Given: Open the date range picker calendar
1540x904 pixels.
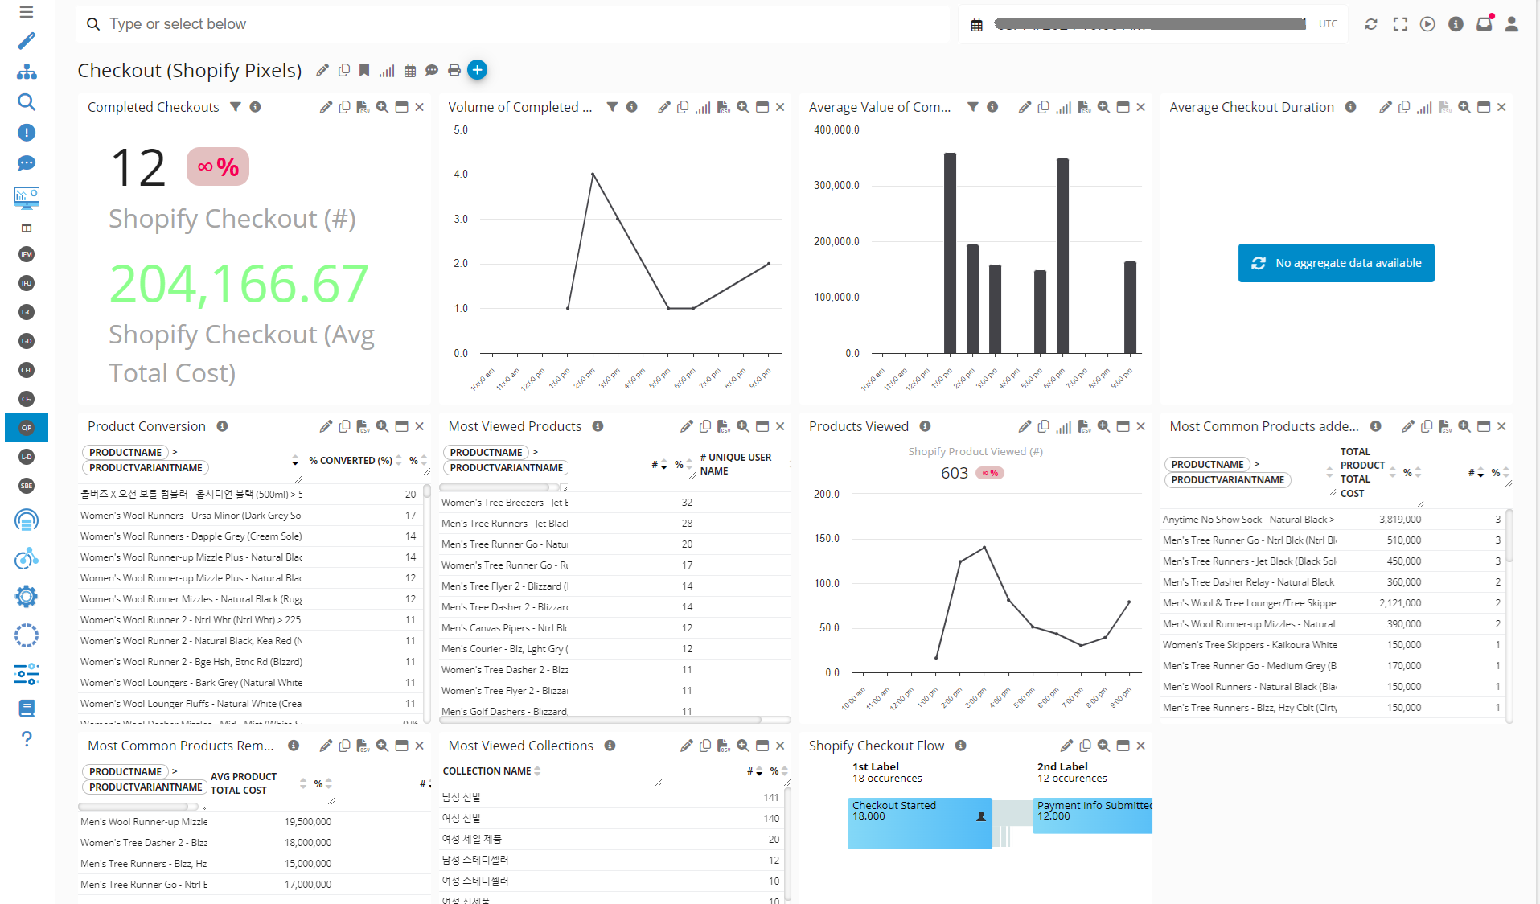Looking at the screenshot, I should click(976, 25).
